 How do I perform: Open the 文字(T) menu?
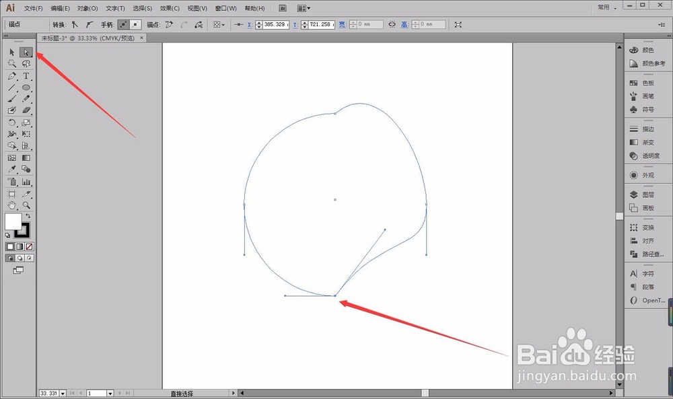tap(115, 8)
